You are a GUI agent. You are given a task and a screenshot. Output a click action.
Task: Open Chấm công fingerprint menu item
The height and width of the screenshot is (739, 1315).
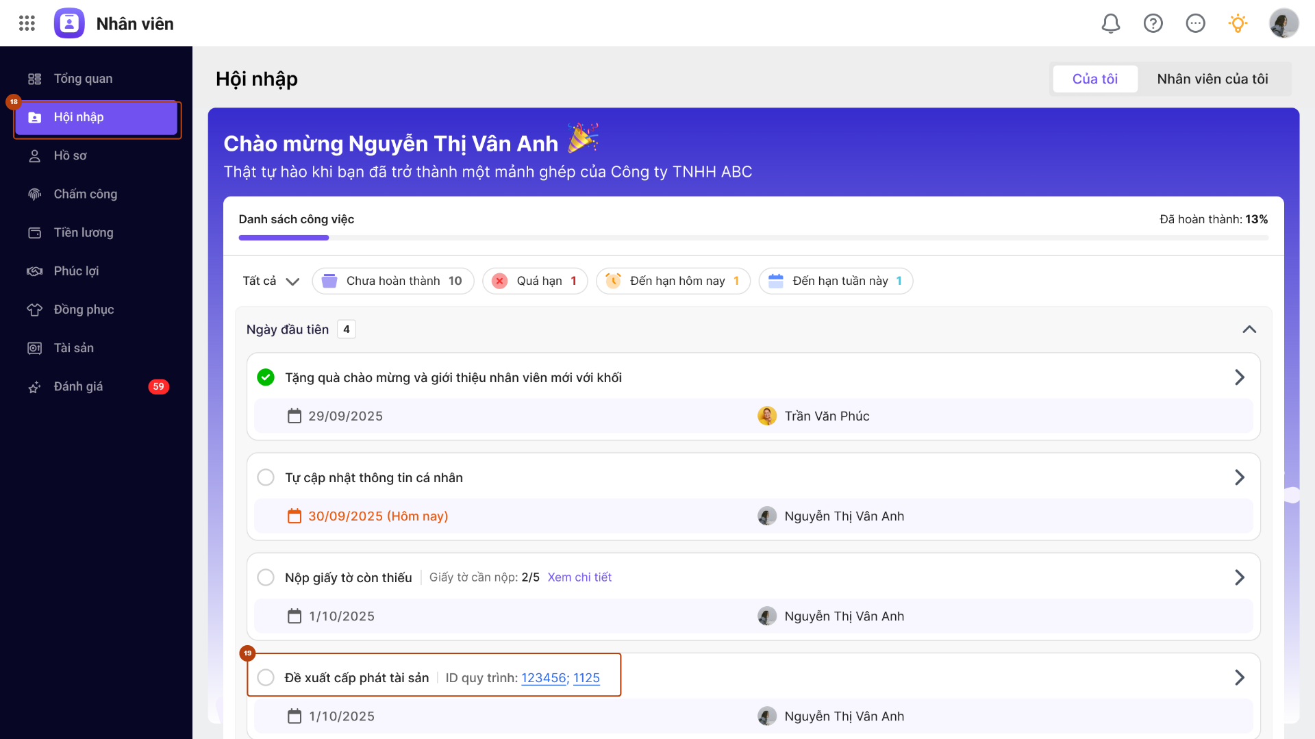[x=85, y=195]
